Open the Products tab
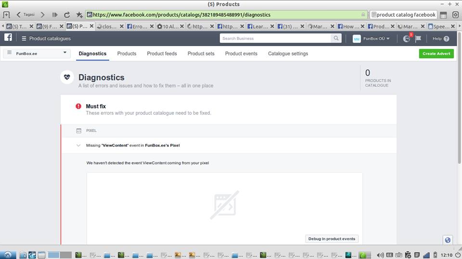462x259 pixels. pos(127,53)
